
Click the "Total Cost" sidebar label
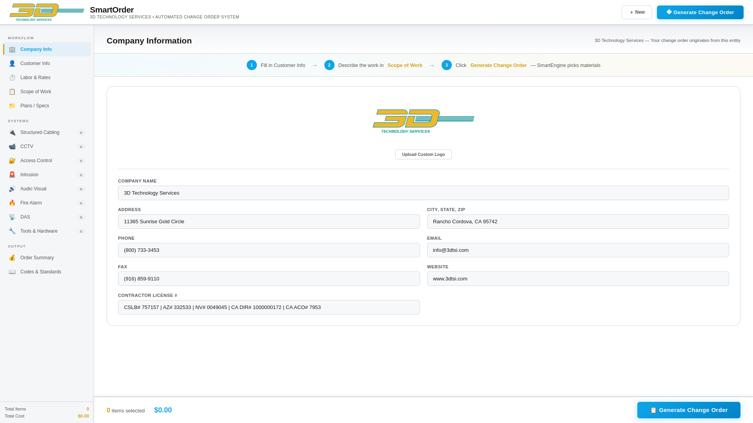click(x=15, y=416)
